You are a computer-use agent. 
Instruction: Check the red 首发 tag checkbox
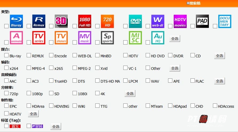point(6,126)
